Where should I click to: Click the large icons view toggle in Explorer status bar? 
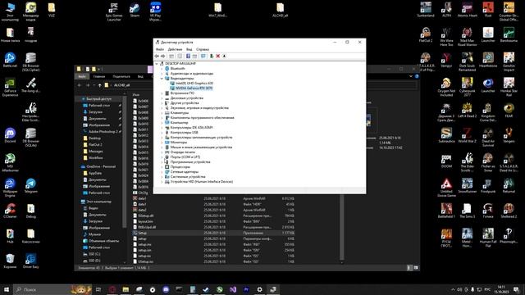coord(416,268)
